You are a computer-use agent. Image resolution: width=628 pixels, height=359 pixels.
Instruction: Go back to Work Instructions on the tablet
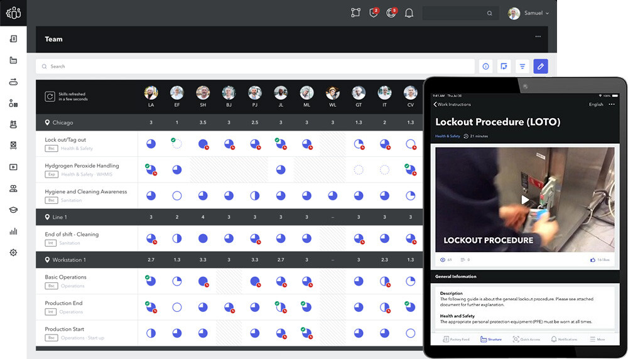click(x=452, y=104)
